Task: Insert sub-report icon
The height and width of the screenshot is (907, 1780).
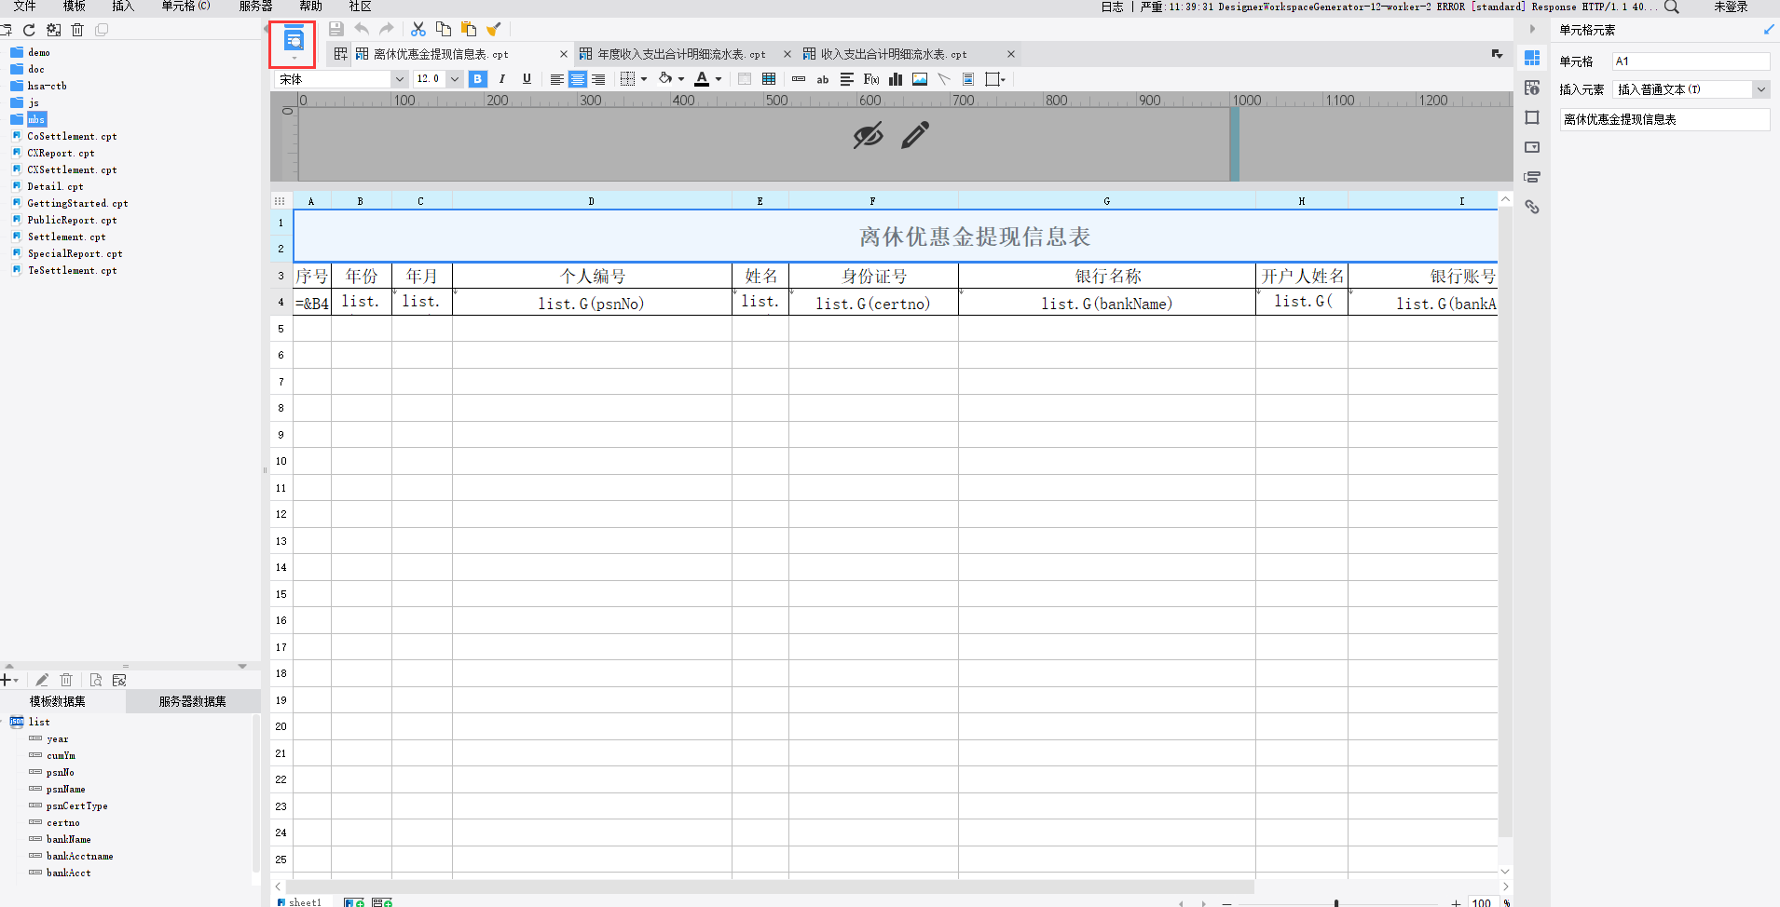Action: 968,79
